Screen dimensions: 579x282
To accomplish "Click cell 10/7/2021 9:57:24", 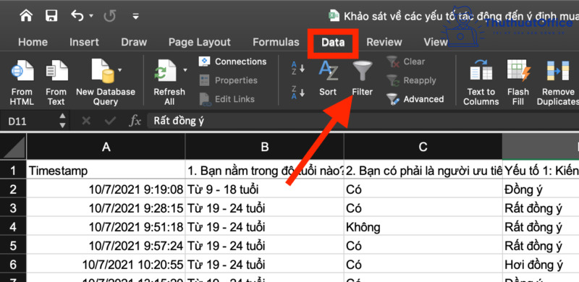I will pyautogui.click(x=106, y=245).
